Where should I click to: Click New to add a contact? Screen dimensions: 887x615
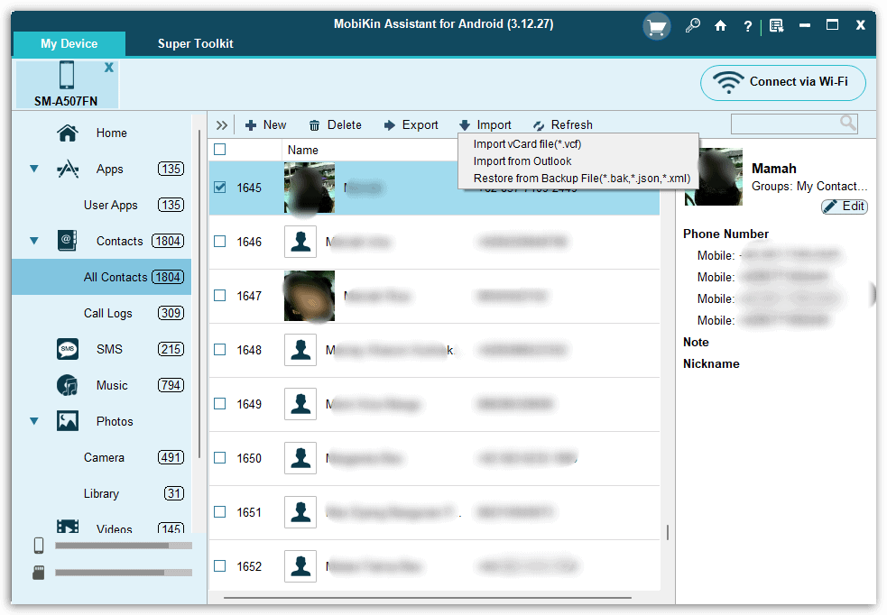[266, 125]
